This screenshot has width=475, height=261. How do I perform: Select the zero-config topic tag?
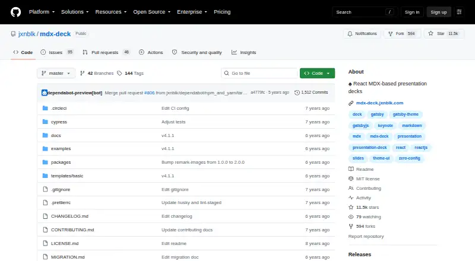409,158
